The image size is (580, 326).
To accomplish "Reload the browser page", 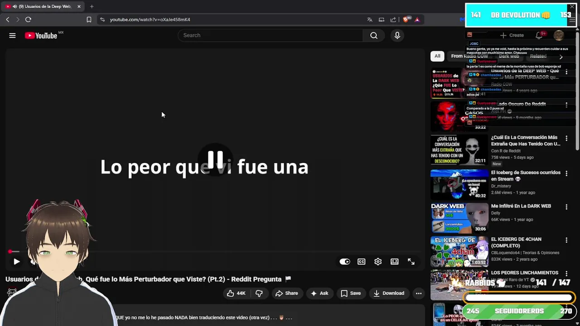I will point(28,19).
